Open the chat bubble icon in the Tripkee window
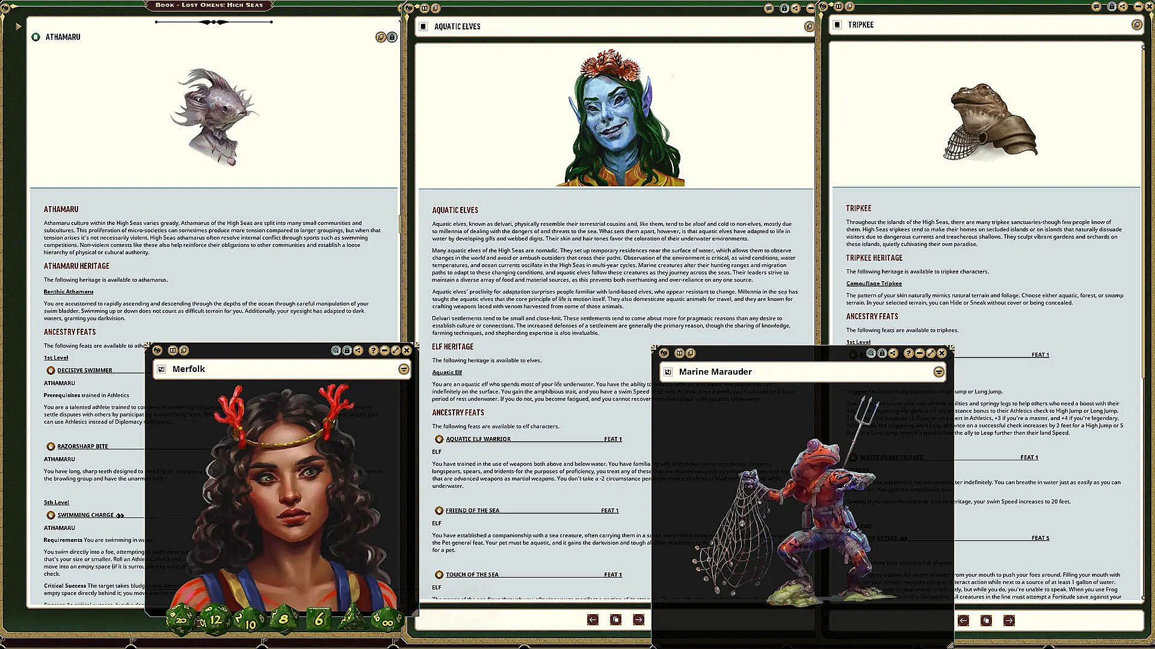 pos(1097,7)
